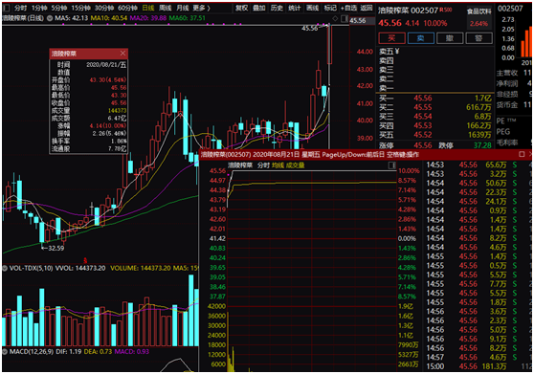Click the panel layout icon beside the diamond
The height and width of the screenshot is (374, 534).
[x=345, y=18]
